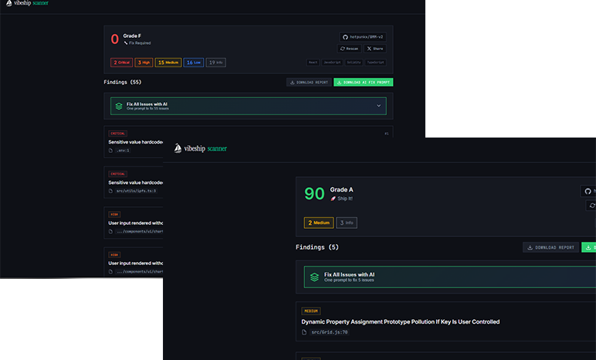Click the green Download AI Fix Prompt button
The height and width of the screenshot is (360, 596).
pyautogui.click(x=364, y=82)
